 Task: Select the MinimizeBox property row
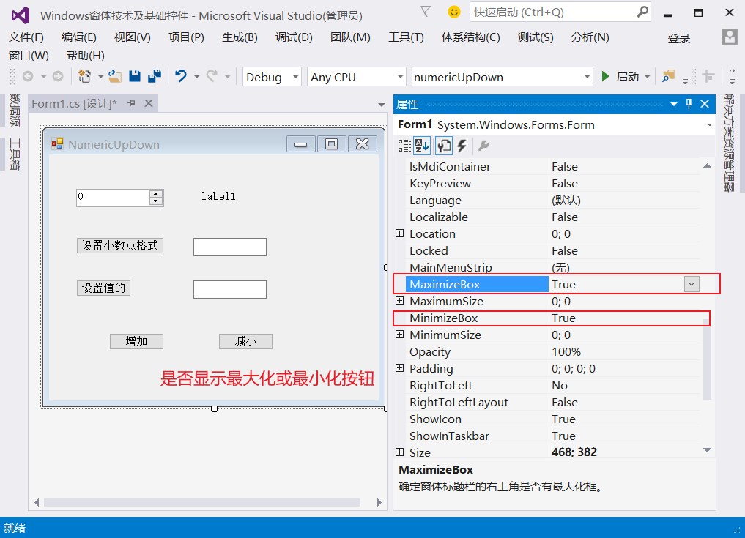coord(551,318)
